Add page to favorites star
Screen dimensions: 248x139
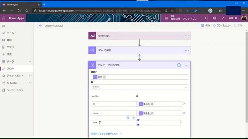pyautogui.click(x=172, y=11)
